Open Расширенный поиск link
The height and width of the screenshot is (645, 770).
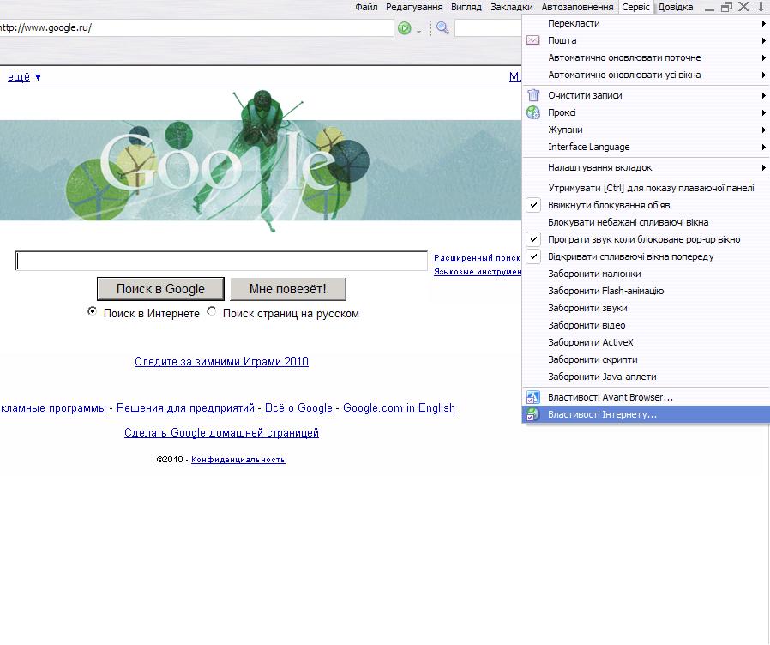point(477,257)
